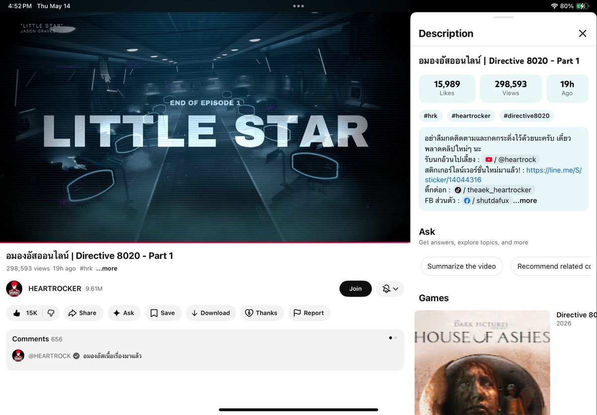Open the House of Ashes game thumbnail
597x415 pixels.
point(483,363)
